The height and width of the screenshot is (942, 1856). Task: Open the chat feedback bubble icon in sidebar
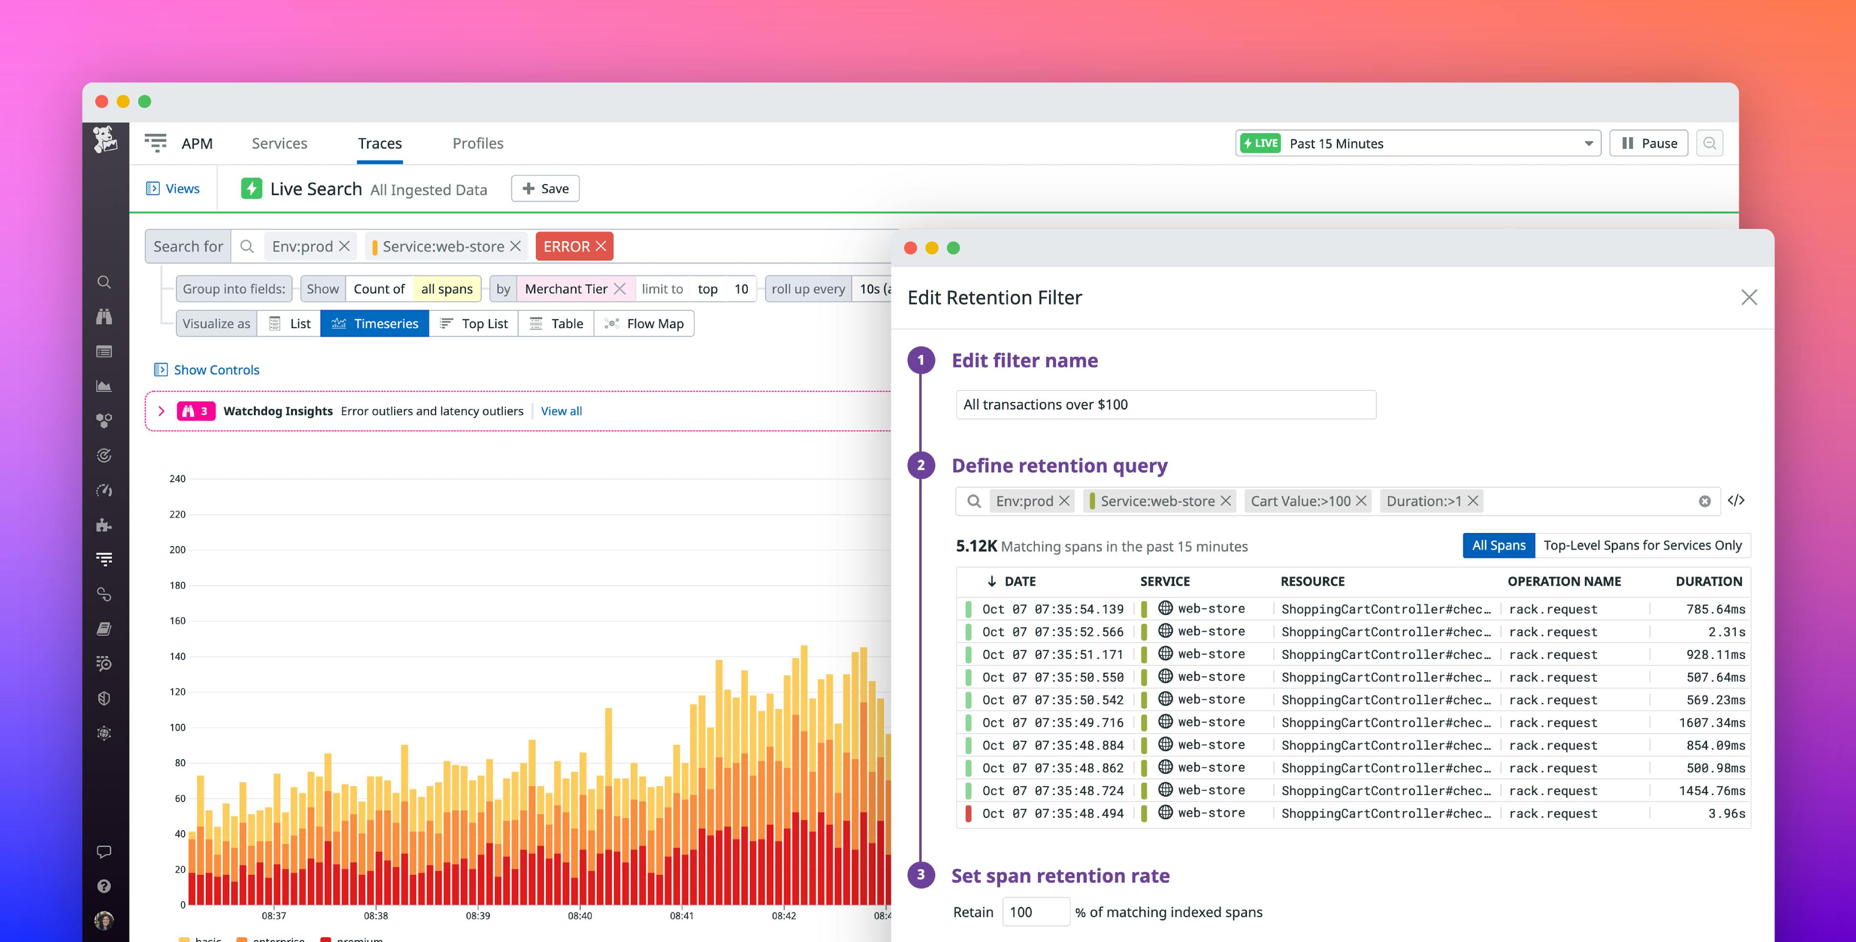(x=105, y=852)
